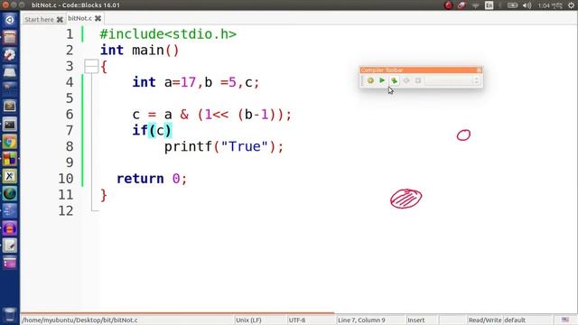578x325 pixels.
Task: Click the 'int a=17,b =5,c;' declaration
Action: tap(196, 82)
